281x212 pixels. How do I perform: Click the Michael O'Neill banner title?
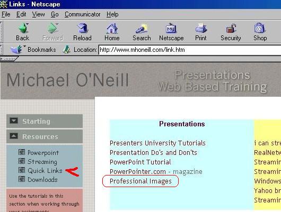(x=67, y=80)
